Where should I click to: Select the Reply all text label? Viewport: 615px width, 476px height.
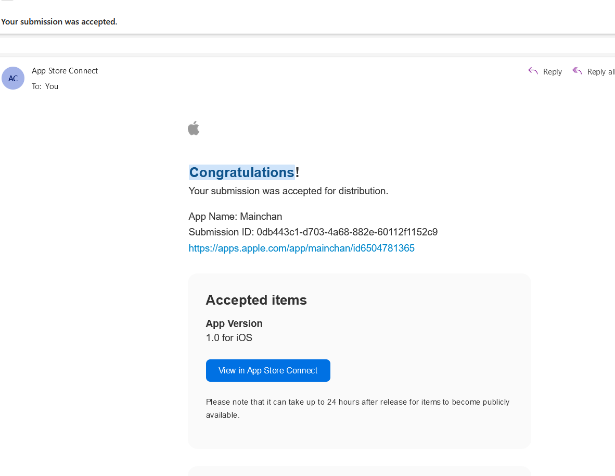[601, 72]
